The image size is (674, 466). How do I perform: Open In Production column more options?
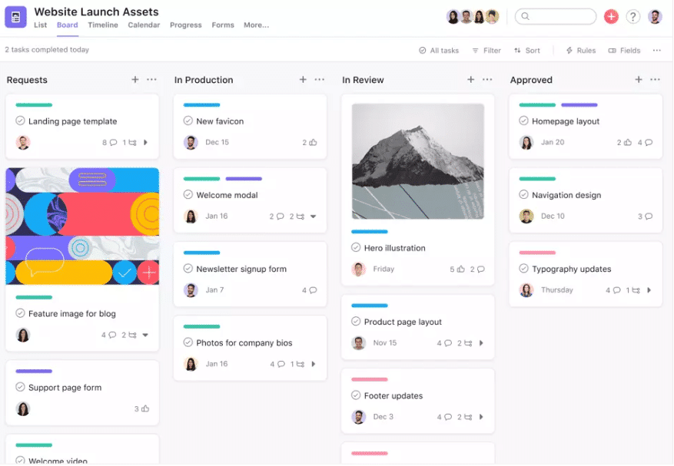(320, 80)
